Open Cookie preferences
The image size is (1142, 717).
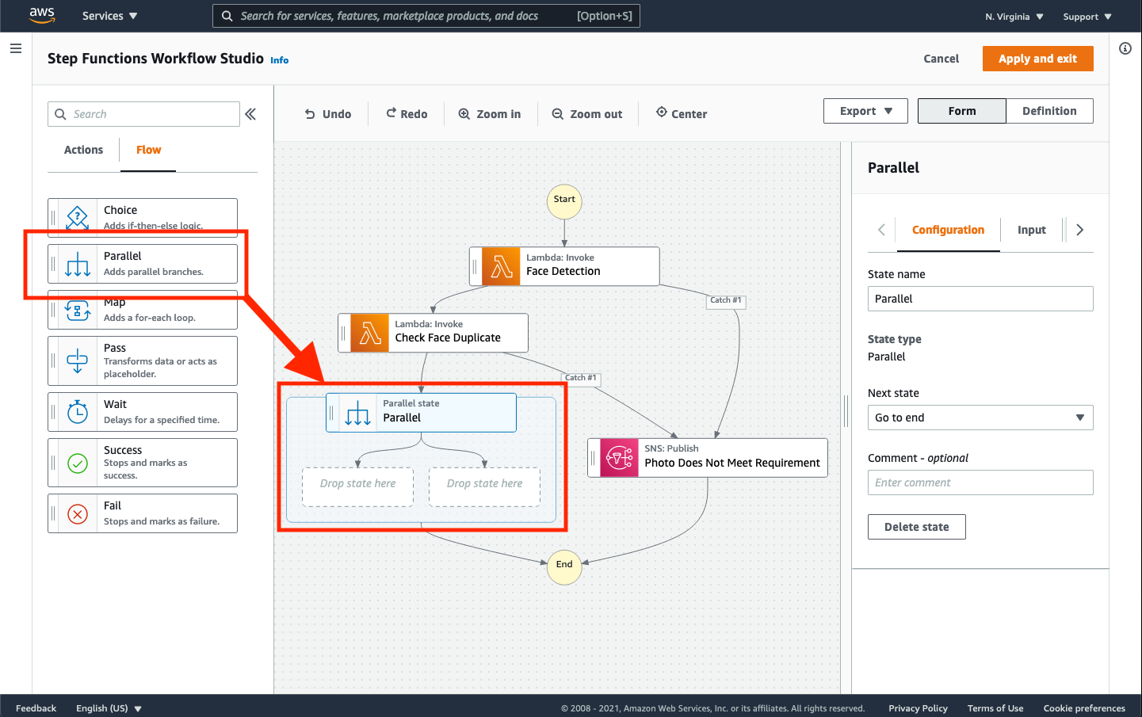point(1084,708)
